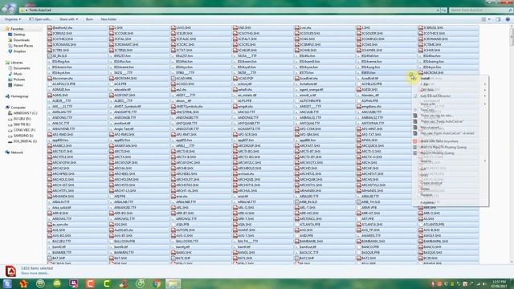Expand the Share with submenu arrow in context menu
The height and width of the screenshot is (289, 514).
[x=485, y=104]
